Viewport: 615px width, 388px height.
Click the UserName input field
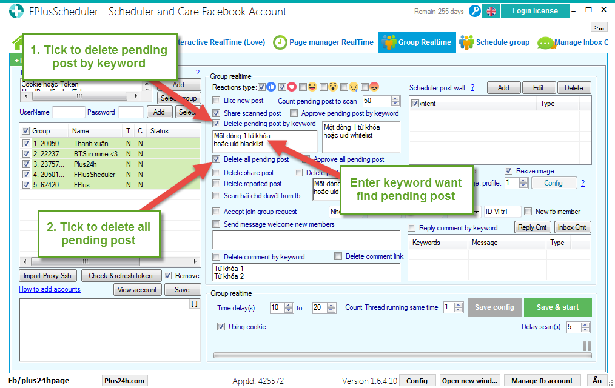[x=69, y=112]
